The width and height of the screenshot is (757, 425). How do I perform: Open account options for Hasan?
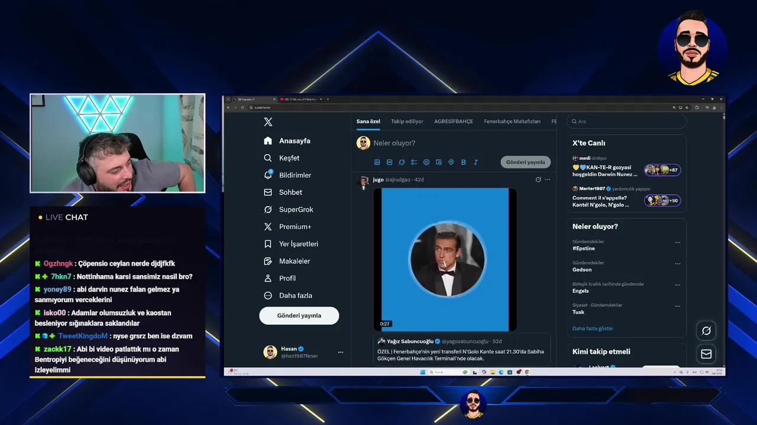(x=340, y=352)
